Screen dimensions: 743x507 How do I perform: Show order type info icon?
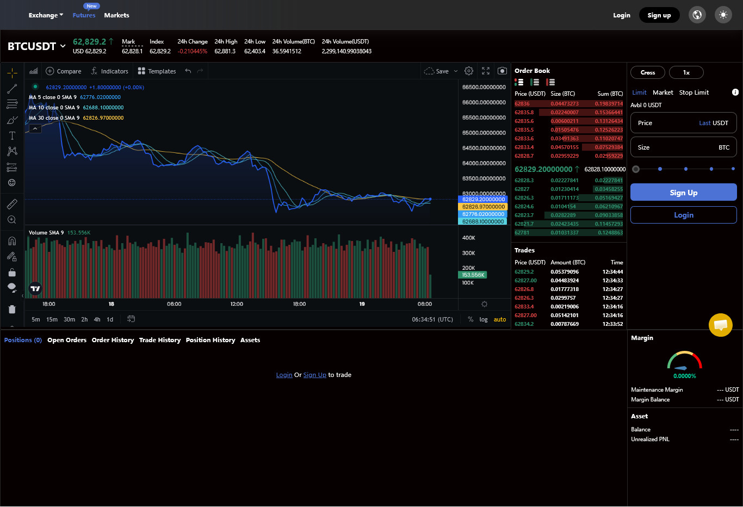(735, 92)
